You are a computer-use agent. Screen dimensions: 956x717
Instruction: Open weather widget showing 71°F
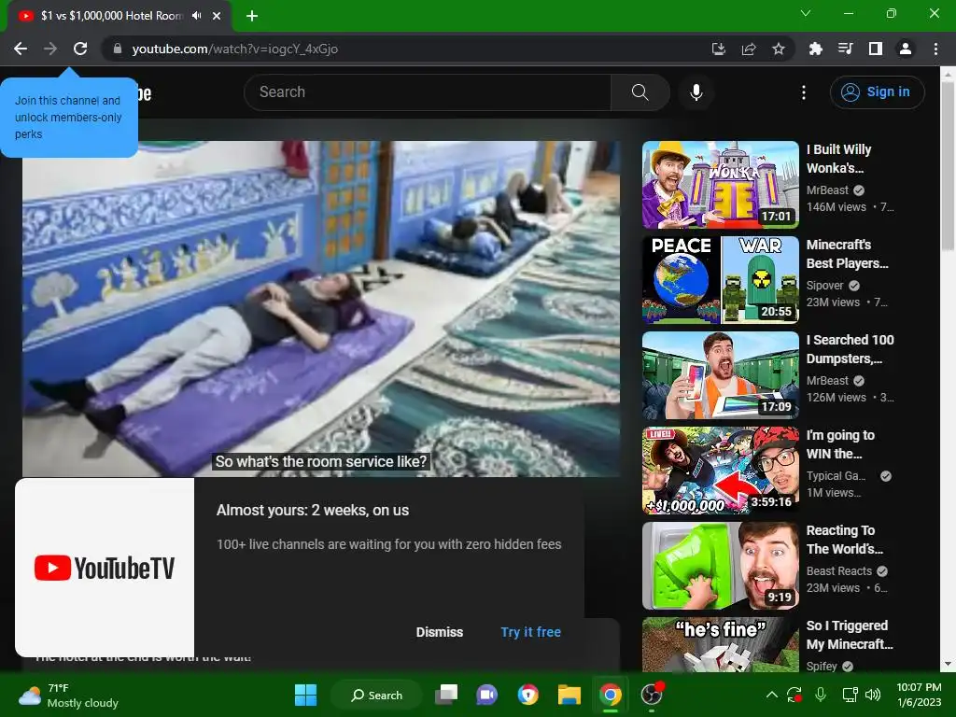(68, 695)
